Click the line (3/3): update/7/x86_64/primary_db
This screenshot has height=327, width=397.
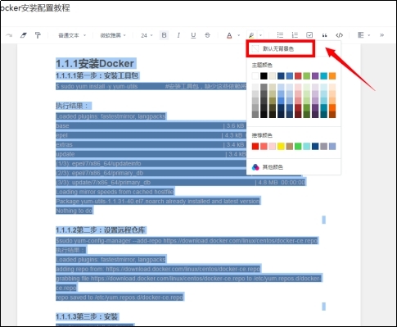click(181, 182)
